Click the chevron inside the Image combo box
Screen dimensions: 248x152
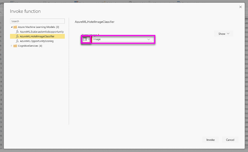click(149, 39)
